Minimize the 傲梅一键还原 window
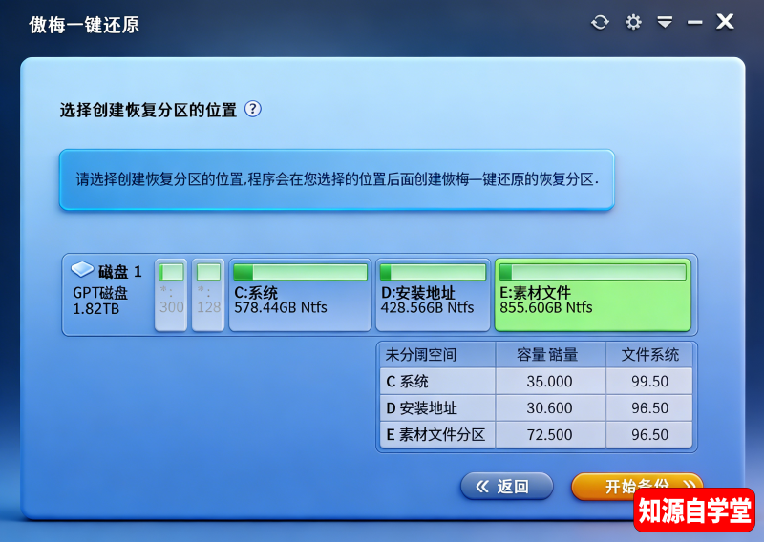 point(694,22)
